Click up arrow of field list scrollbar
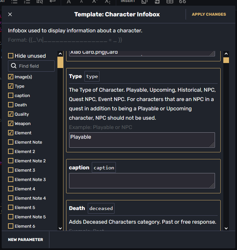This screenshot has width=237, height=250. [60, 54]
